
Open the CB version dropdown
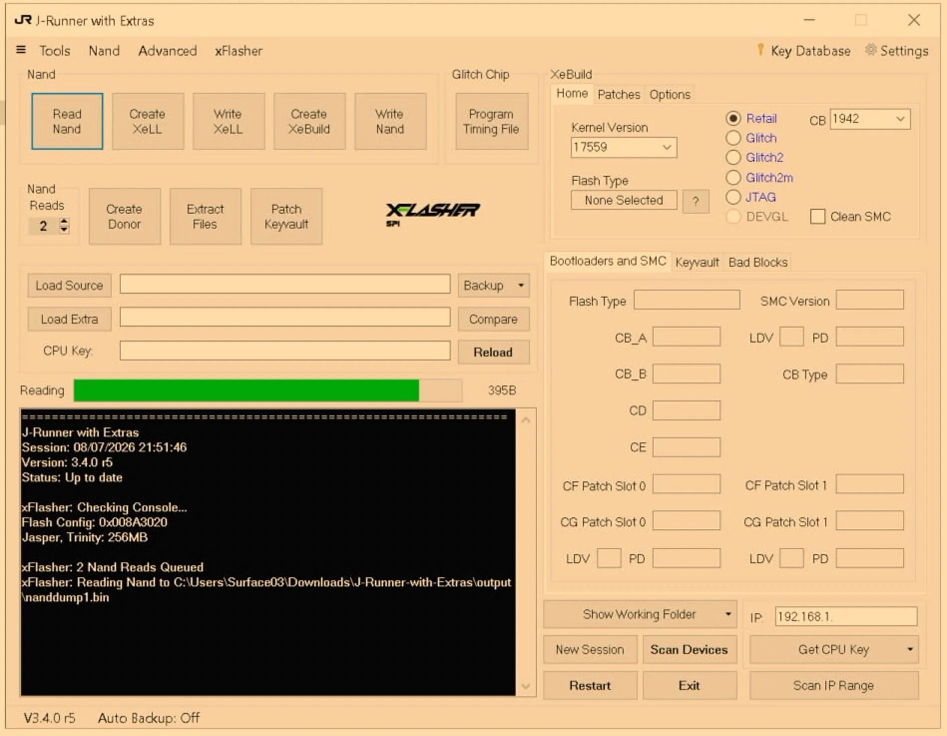pos(900,119)
